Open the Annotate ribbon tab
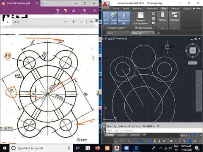Viewport: 203px width, 152px height. point(137,8)
